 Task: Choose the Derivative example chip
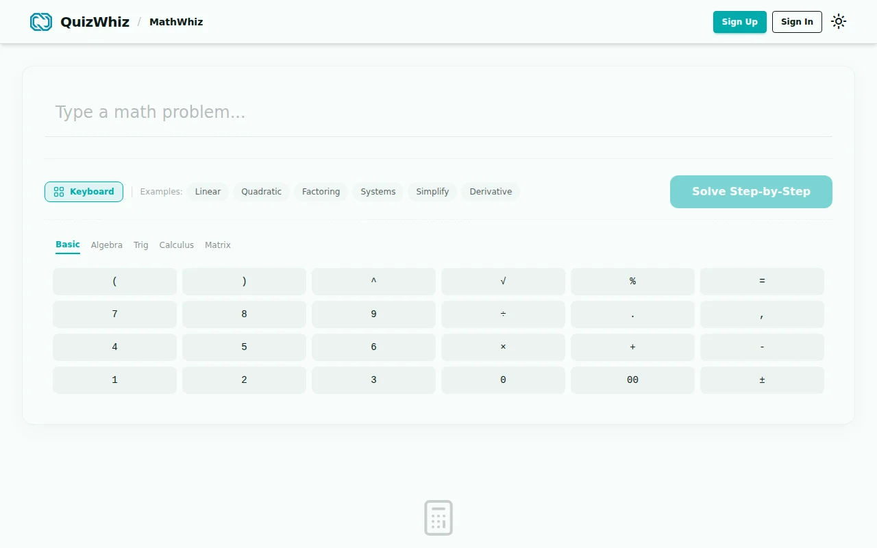click(x=491, y=192)
